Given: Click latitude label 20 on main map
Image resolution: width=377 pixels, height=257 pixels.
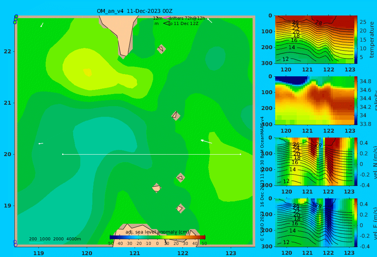Looking at the screenshot, I should (x=8, y=154).
